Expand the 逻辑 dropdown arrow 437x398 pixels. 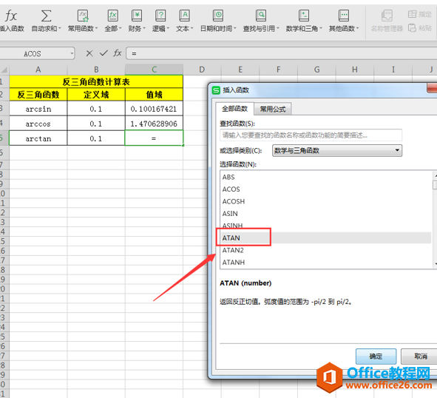point(168,28)
